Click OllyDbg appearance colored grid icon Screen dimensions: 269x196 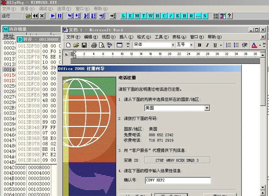(x=222, y=16)
